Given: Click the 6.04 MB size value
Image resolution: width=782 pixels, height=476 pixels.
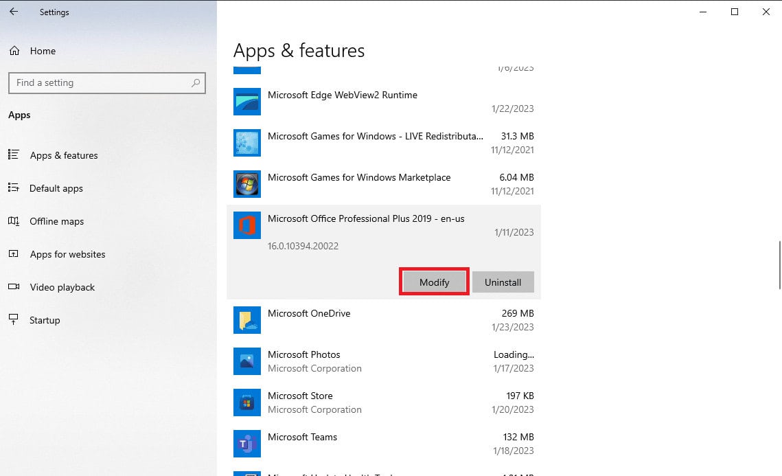Looking at the screenshot, I should [517, 177].
